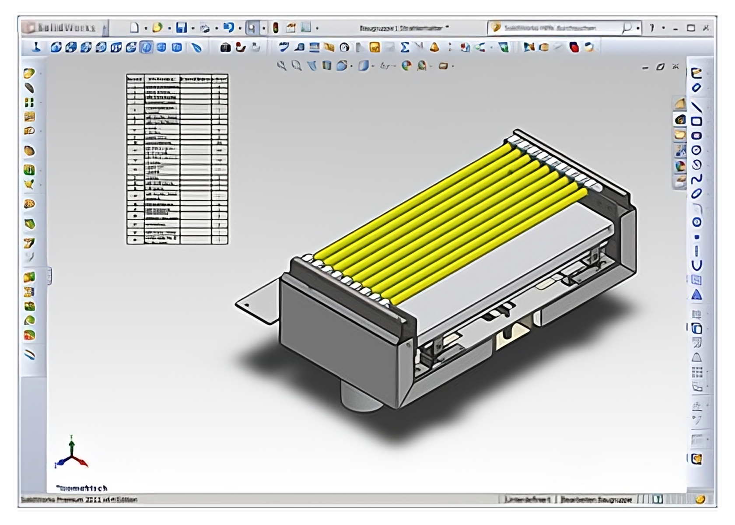
Task: Select the Spline sketch tool
Action: click(x=696, y=179)
